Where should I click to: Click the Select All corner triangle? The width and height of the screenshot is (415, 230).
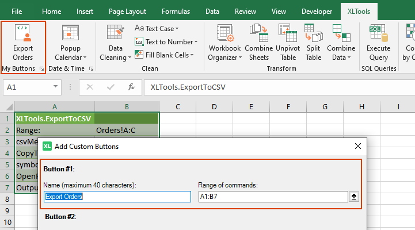(9, 107)
